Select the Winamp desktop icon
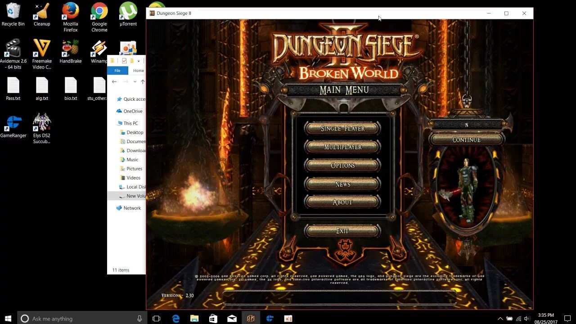This screenshot has width=576, height=324. [x=99, y=52]
